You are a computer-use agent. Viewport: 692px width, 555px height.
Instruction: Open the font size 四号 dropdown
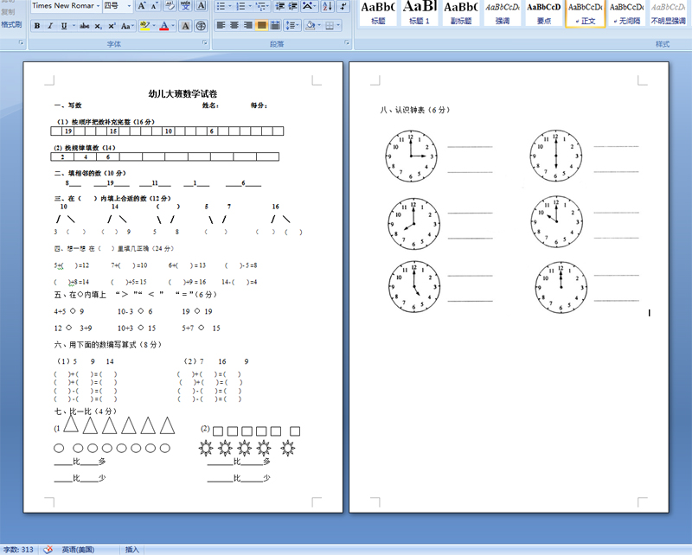click(x=129, y=6)
